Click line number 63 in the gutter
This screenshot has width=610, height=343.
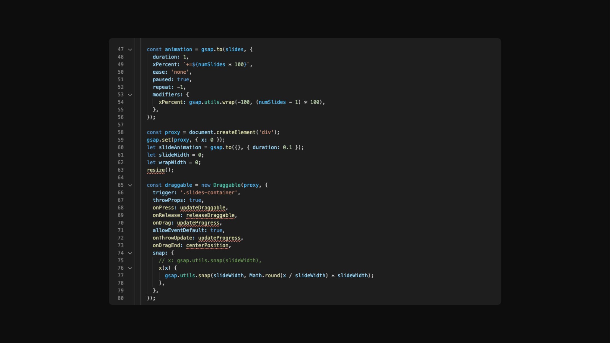tap(120, 170)
